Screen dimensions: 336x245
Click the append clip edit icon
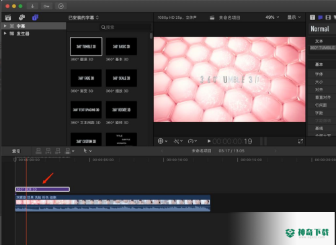[x=58, y=151]
